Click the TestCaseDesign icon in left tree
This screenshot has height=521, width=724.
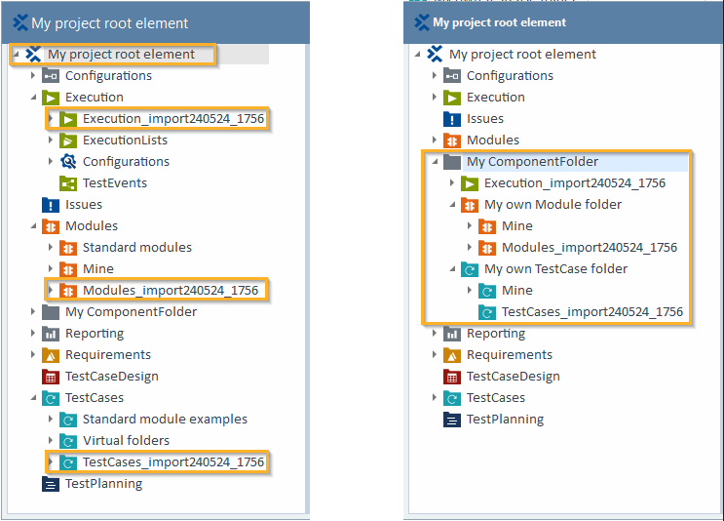[51, 377]
